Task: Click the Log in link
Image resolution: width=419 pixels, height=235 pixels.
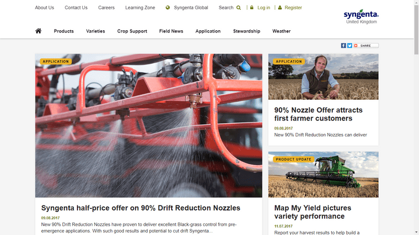Action: [264, 8]
